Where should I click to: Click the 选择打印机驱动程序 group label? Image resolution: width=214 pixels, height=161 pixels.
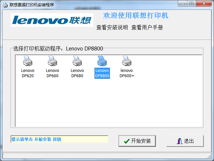click(x=58, y=48)
